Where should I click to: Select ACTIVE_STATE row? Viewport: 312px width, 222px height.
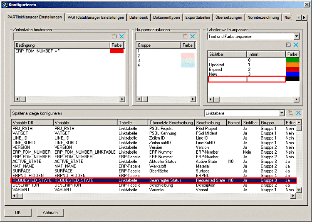tap(154, 162)
